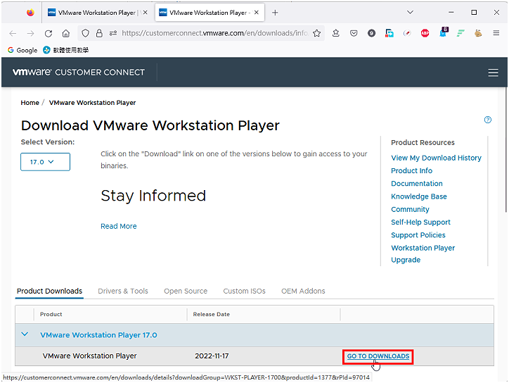The height and width of the screenshot is (383, 509).
Task: Click the browser Forward arrow
Action: 30,33
